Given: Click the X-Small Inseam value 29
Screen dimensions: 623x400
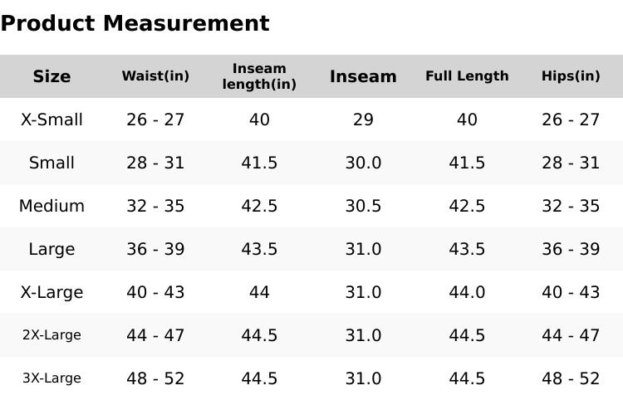Looking at the screenshot, I should point(363,120).
